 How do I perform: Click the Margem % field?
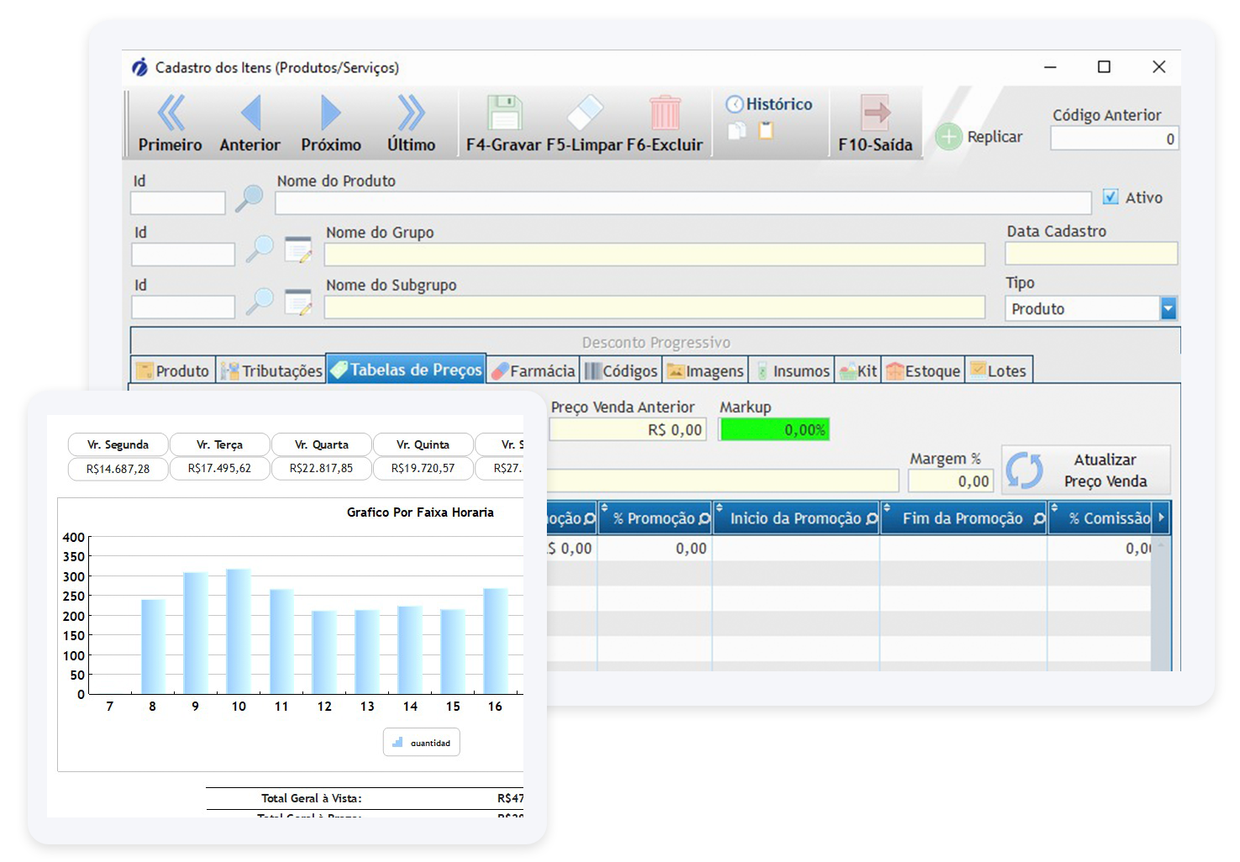pos(951,481)
